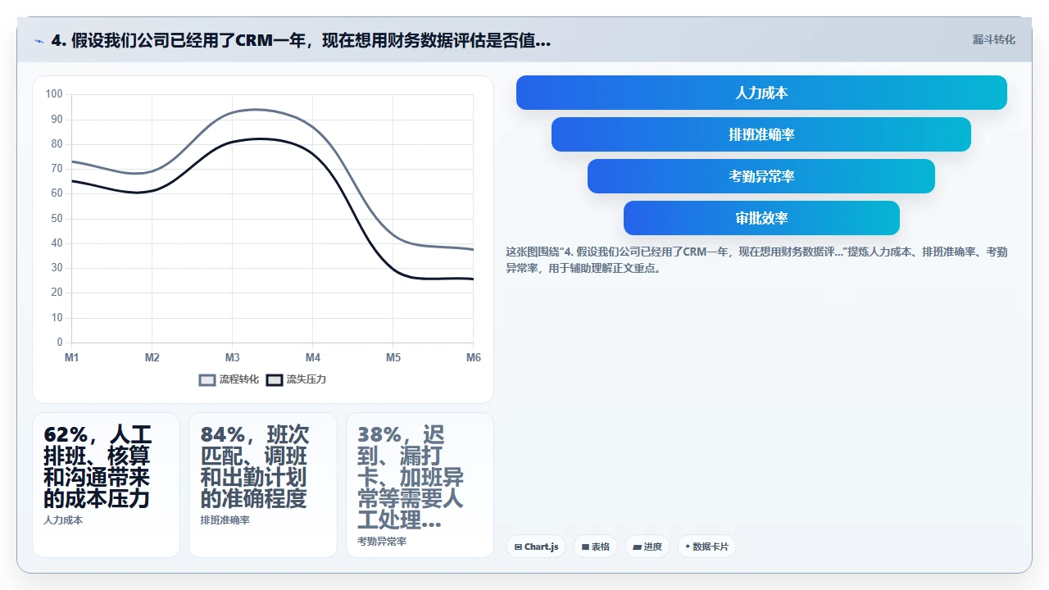Viewport: 1049px width, 590px height.
Task: Open the 62% 人力成本 data card
Action: [106, 485]
